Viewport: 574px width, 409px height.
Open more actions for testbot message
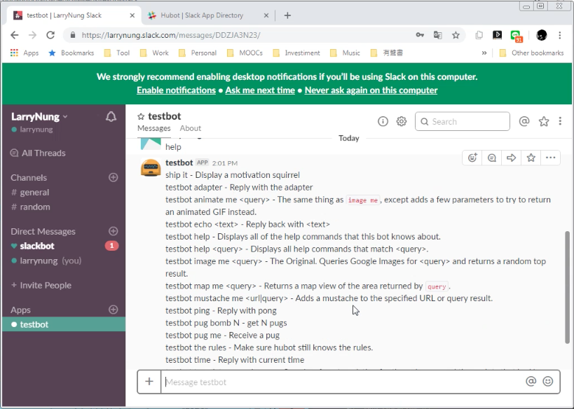(551, 158)
